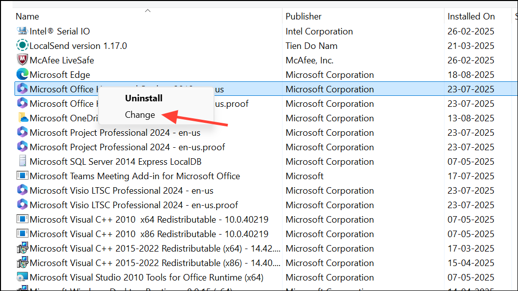Screen dimensions: 518x291
Task: Click the Visual C++ 2015-2022 Redistributable (x86) icon
Action: [22, 263]
